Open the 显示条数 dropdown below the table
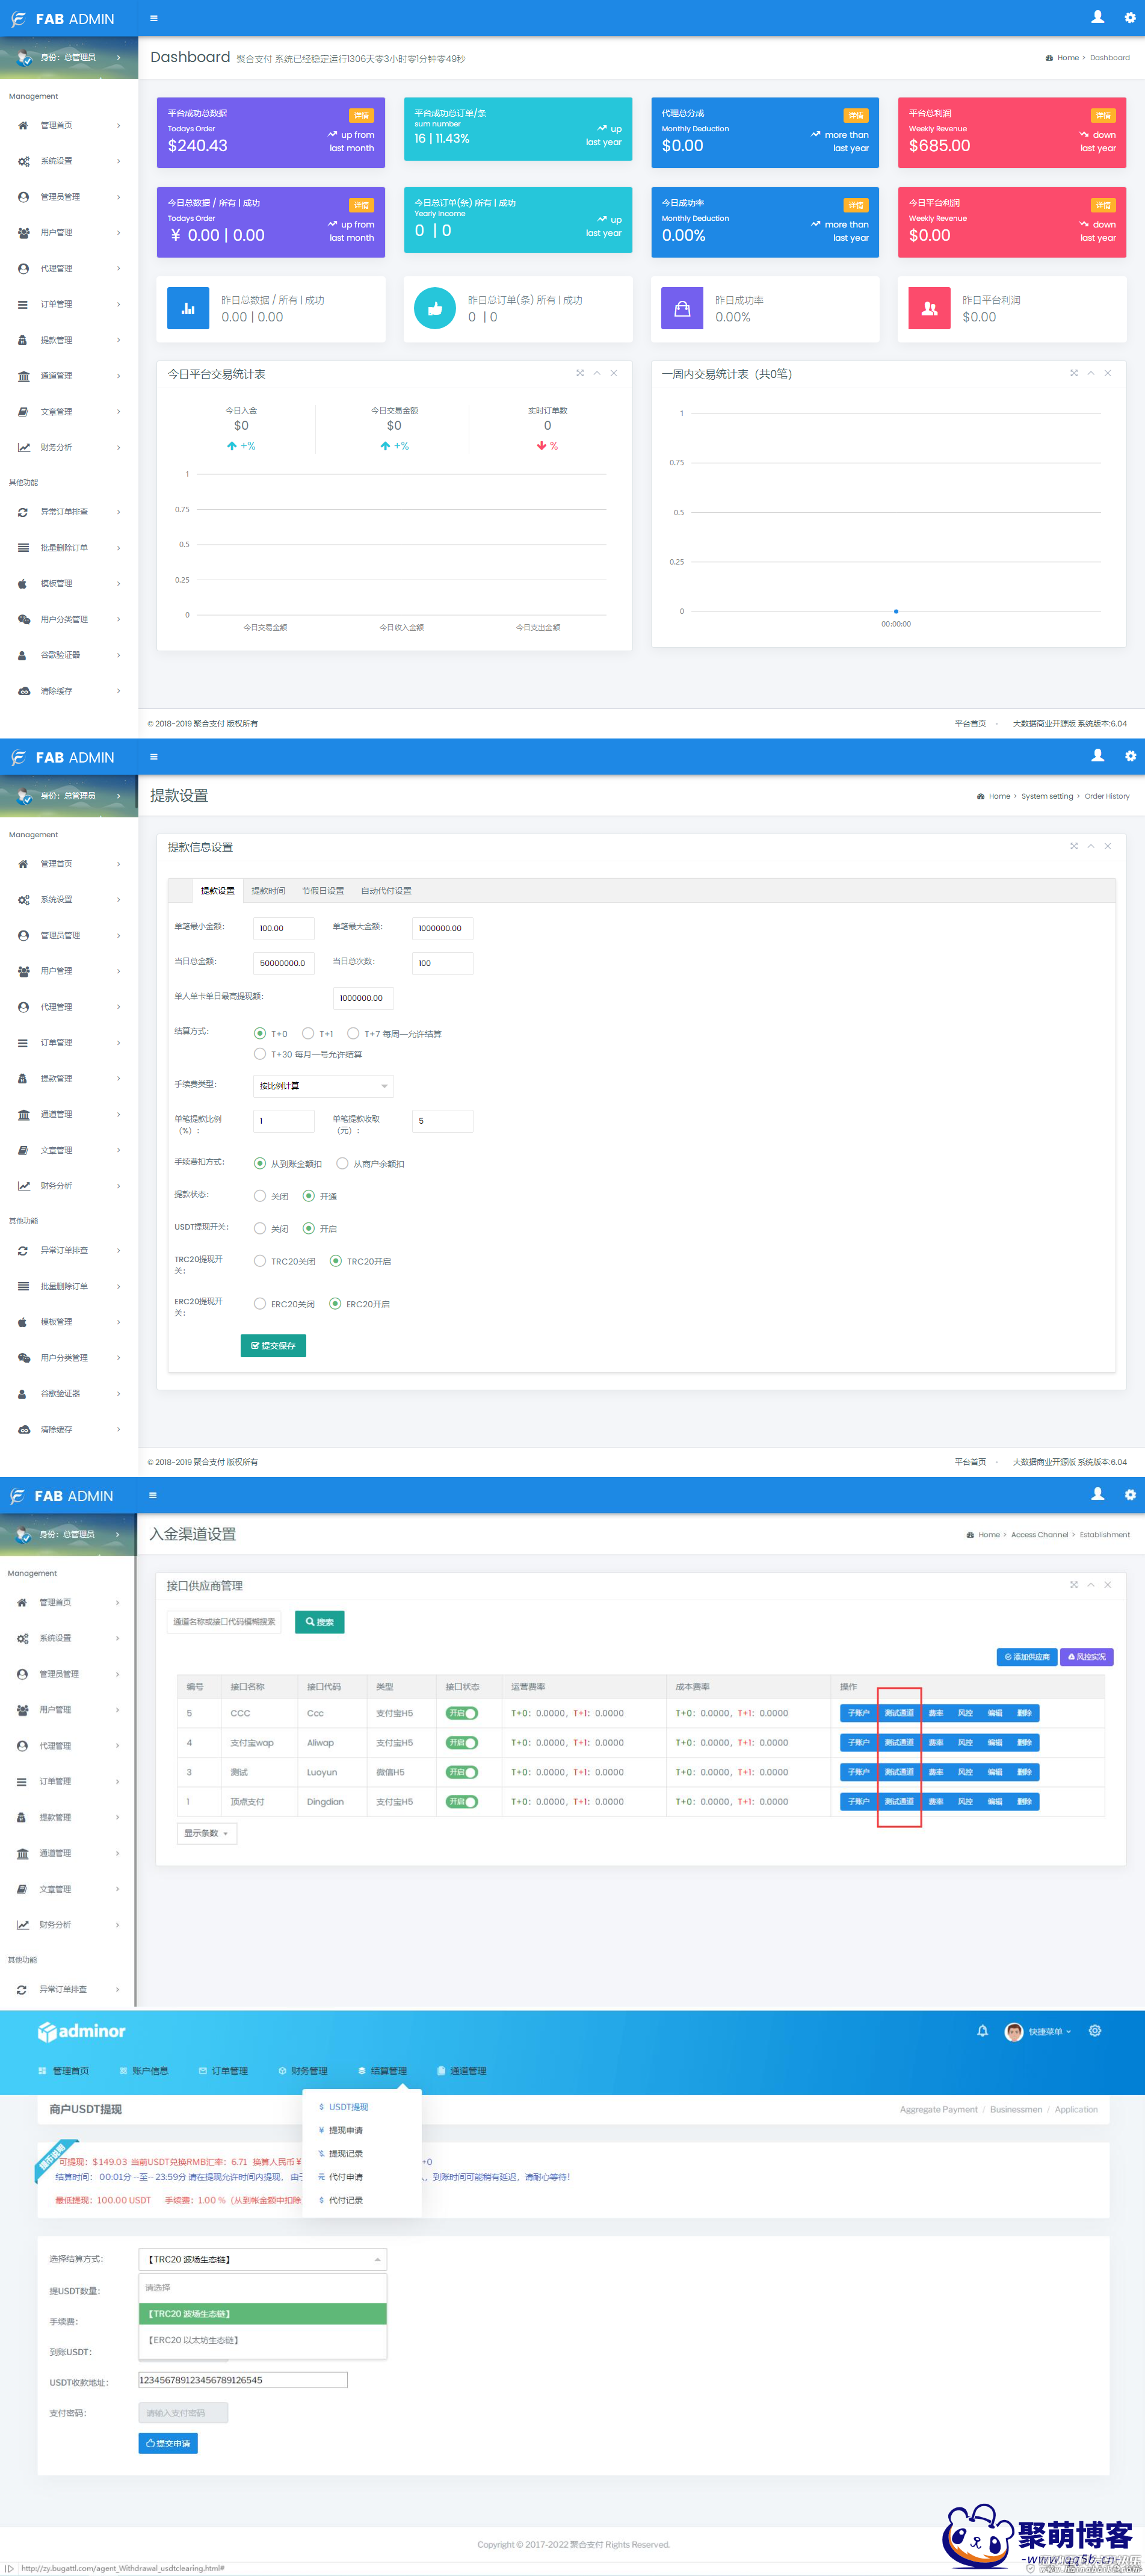This screenshot has height=2576, width=1145. click(x=206, y=1833)
